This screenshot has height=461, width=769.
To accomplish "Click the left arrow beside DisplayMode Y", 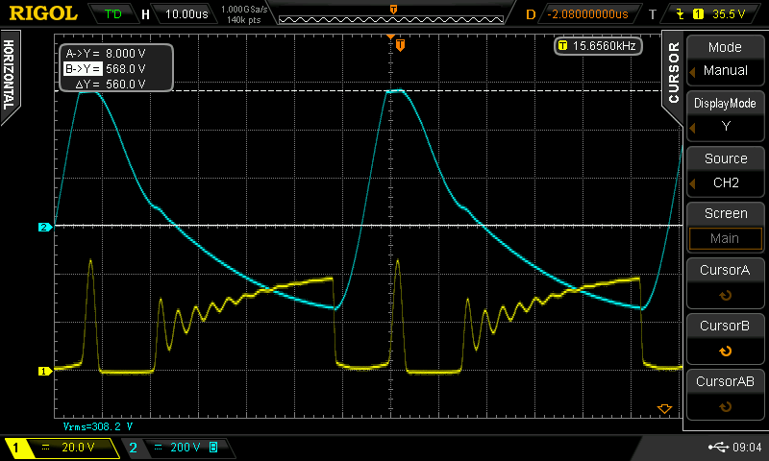I will 692,129.
